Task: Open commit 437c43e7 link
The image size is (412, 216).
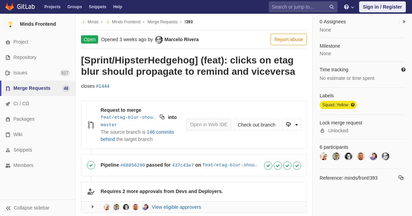Action: point(183,165)
